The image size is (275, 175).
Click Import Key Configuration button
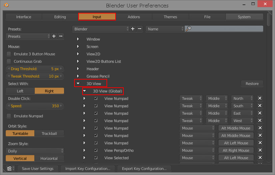pos(88,169)
